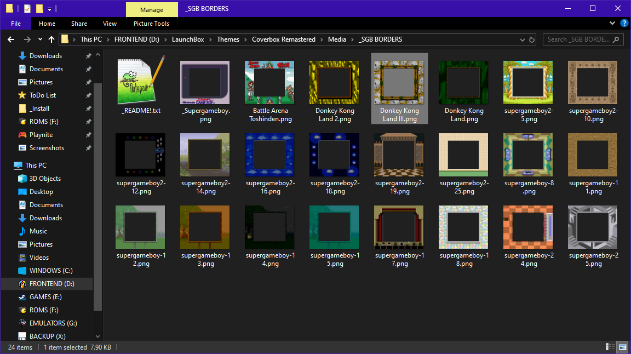The image size is (631, 354).
Task: Click the Screenshots folder icon in sidebar
Action: (x=22, y=148)
